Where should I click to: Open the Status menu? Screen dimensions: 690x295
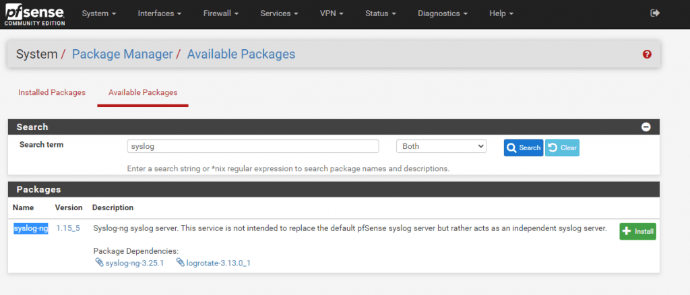(x=380, y=13)
